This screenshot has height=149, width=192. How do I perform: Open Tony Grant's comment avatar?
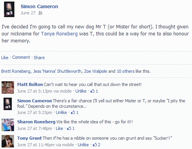pos(8,141)
